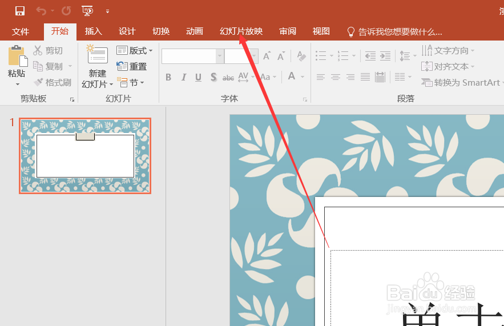Switch to the 插入 (Insert) tab

(94, 31)
